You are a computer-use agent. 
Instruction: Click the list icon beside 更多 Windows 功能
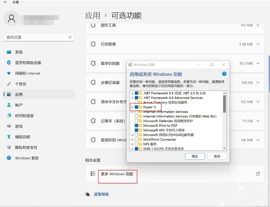point(93,174)
